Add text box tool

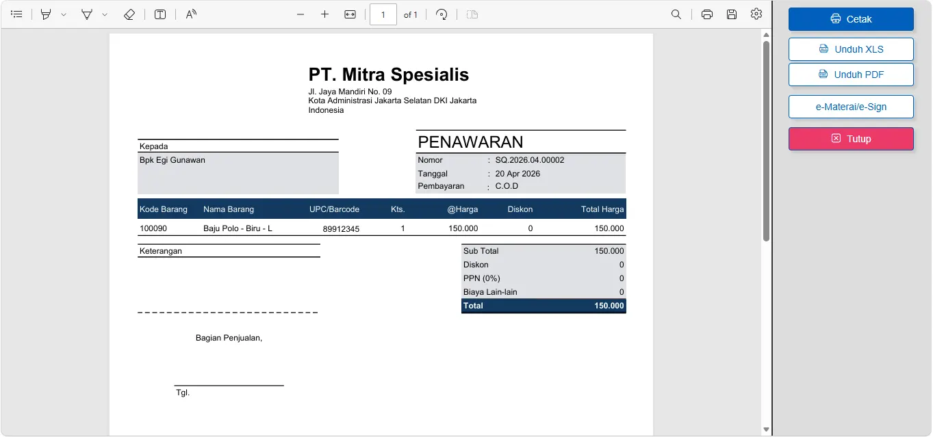click(x=160, y=14)
